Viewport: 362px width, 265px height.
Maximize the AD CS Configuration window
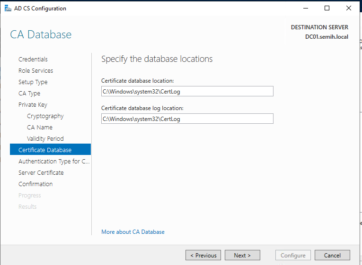tap(327, 8)
